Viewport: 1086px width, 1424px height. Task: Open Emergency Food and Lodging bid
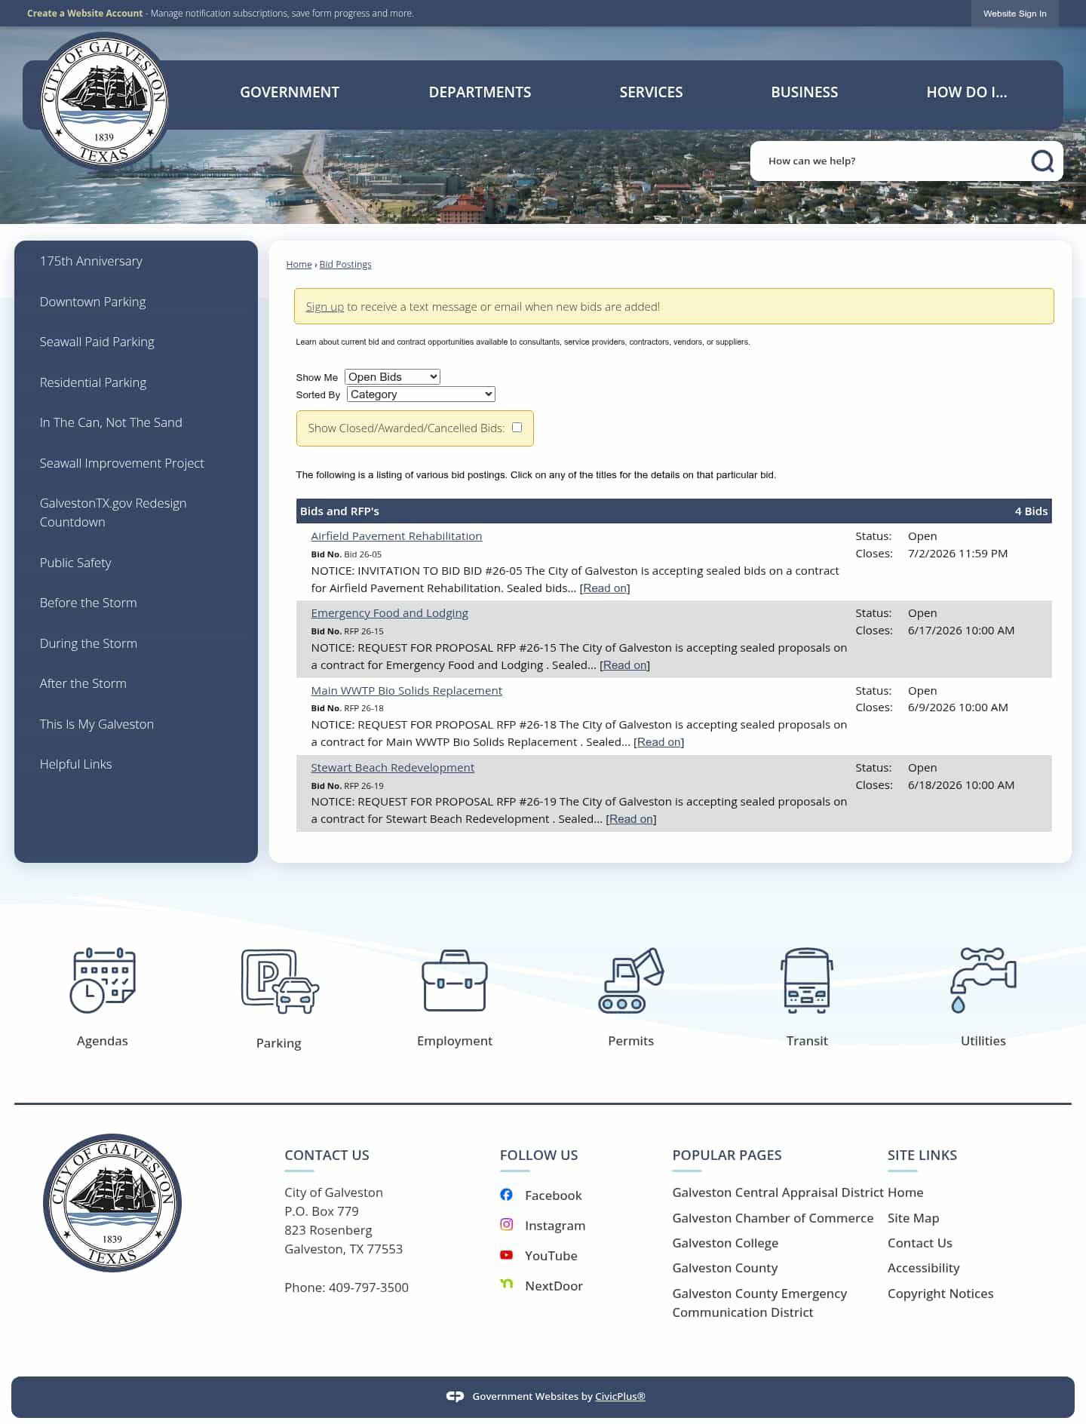pyautogui.click(x=389, y=613)
